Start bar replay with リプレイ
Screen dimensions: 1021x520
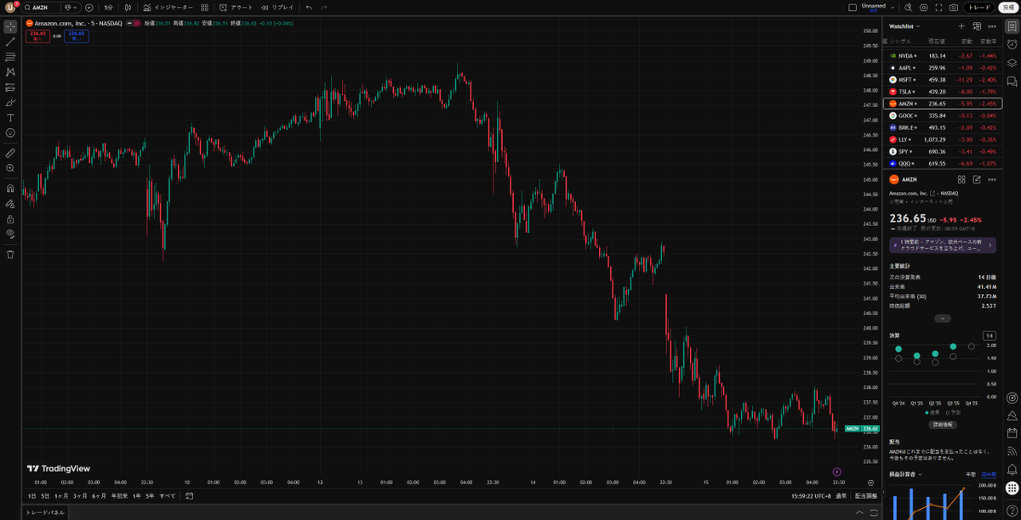pos(277,7)
